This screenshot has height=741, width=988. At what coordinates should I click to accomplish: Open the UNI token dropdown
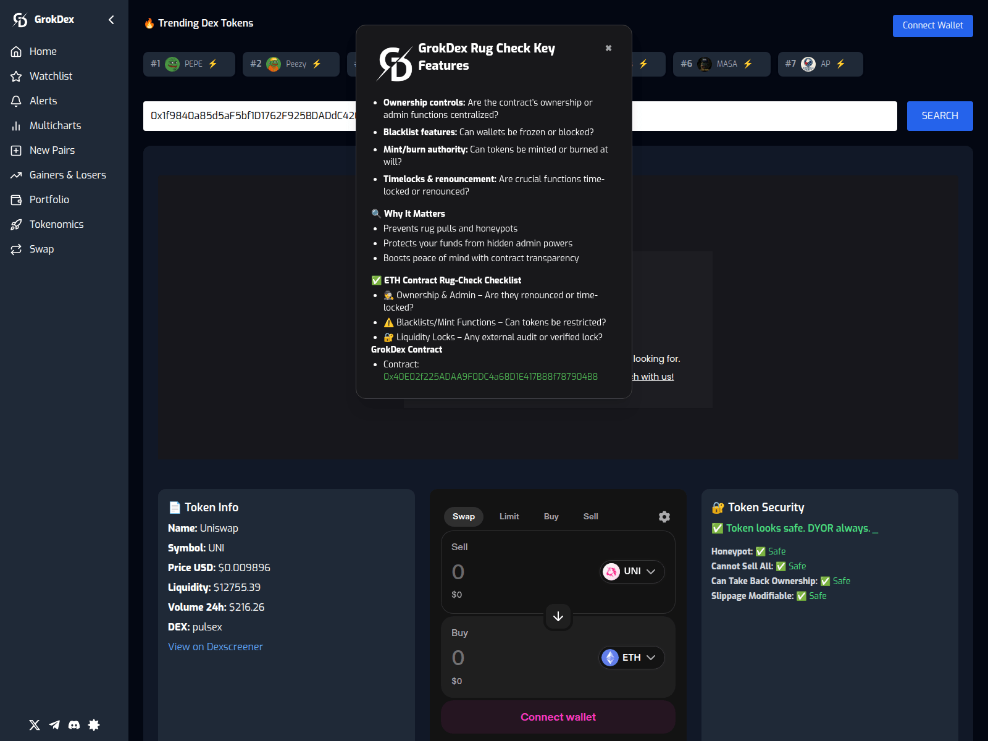point(632,571)
